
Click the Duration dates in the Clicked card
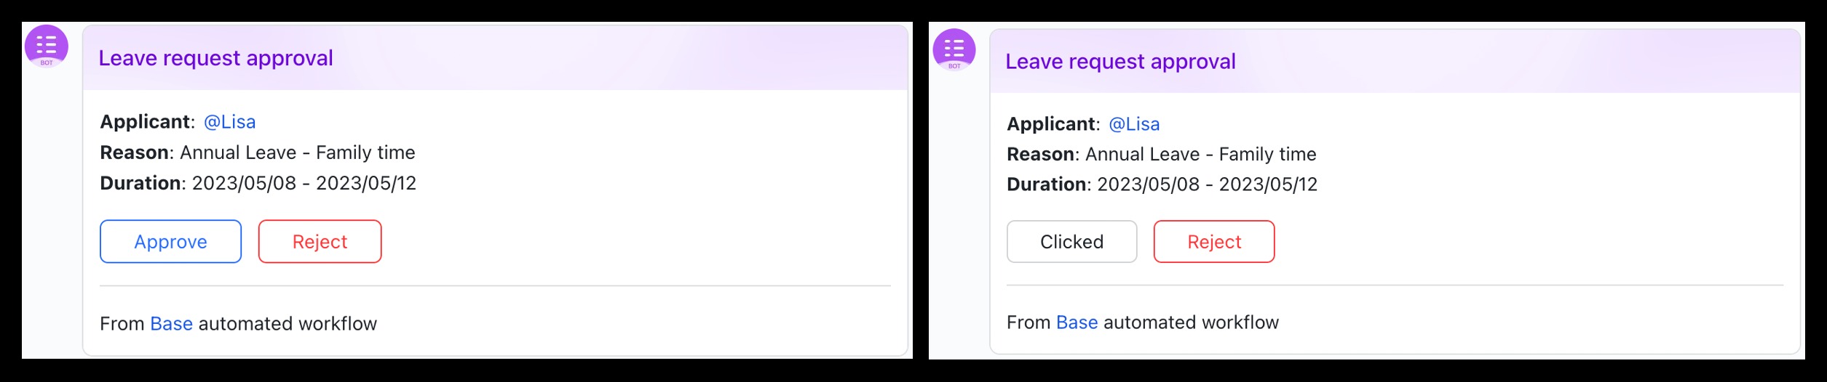point(1207,184)
